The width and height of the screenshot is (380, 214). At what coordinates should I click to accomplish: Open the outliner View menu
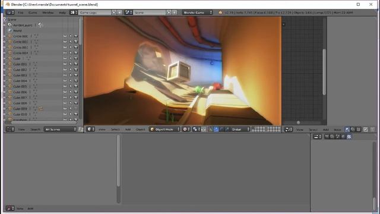coord(21,130)
